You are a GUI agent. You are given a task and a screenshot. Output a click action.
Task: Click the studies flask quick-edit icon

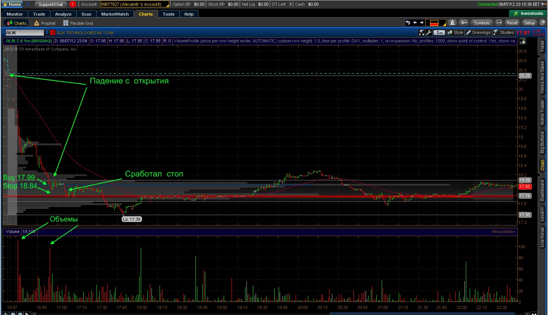tap(421, 32)
